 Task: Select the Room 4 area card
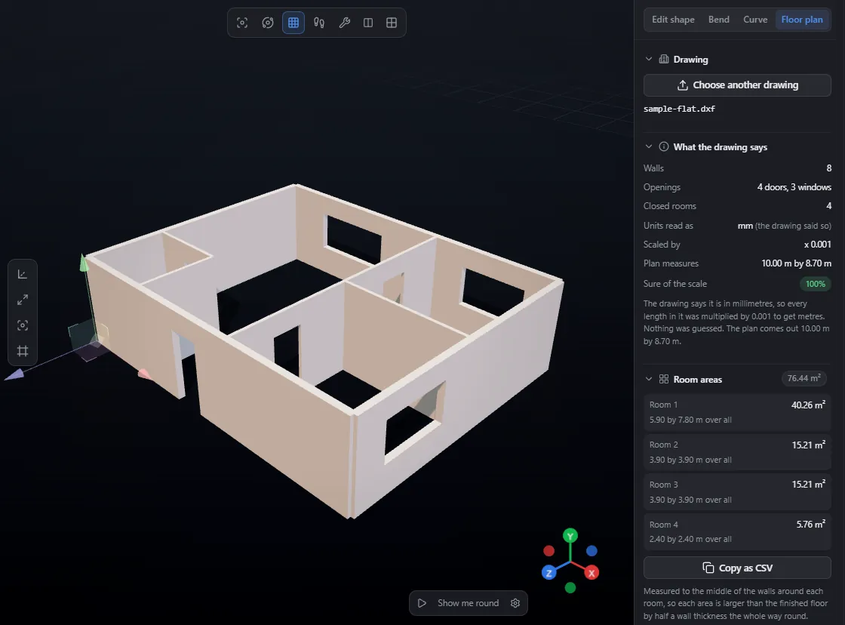737,531
